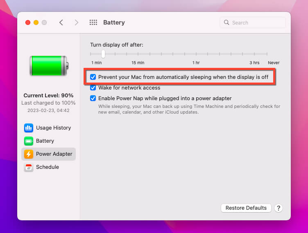Click the Turn display off after label

tap(117, 45)
